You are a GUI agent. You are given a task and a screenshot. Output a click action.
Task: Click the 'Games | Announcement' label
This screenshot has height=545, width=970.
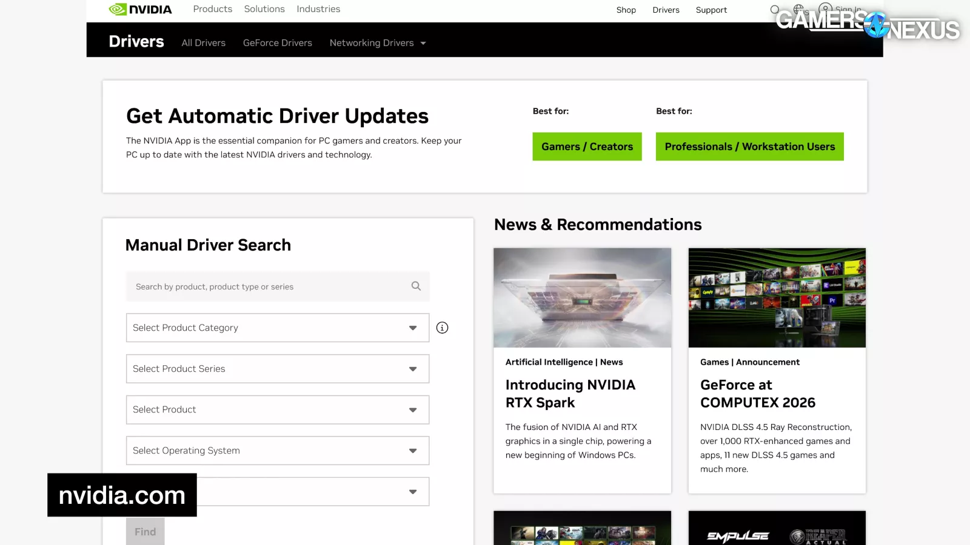(x=750, y=362)
